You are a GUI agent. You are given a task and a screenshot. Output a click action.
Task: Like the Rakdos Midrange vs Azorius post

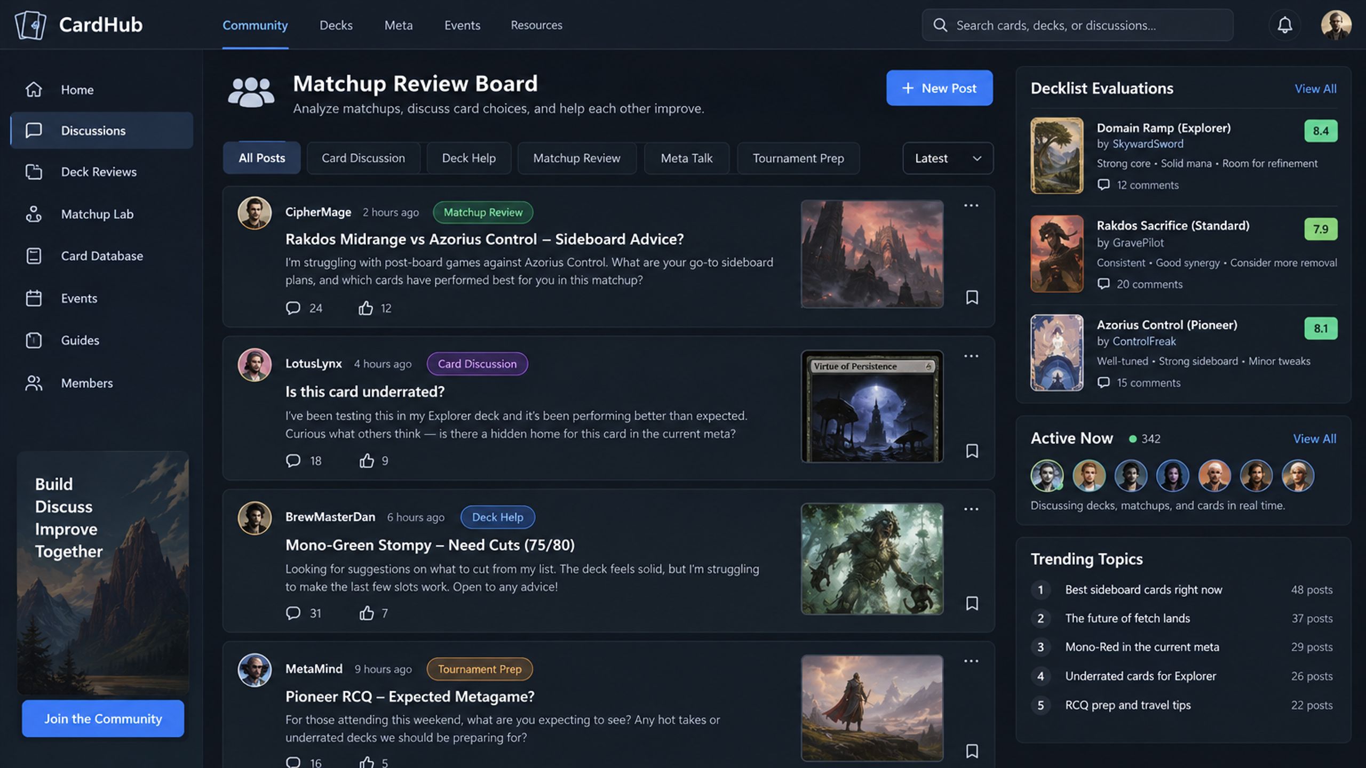(366, 308)
